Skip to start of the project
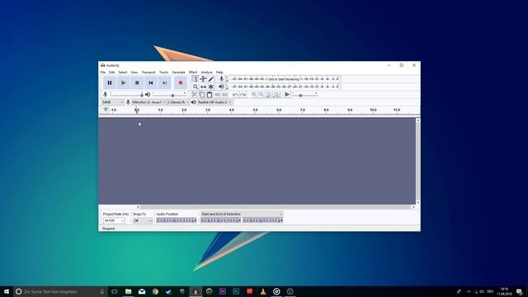 (151, 82)
